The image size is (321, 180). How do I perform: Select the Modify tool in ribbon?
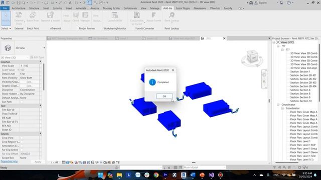point(6,18)
